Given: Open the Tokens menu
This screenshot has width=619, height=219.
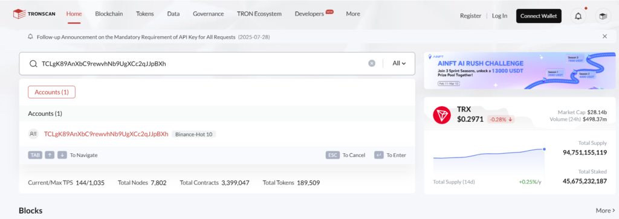Looking at the screenshot, I should coord(145,14).
